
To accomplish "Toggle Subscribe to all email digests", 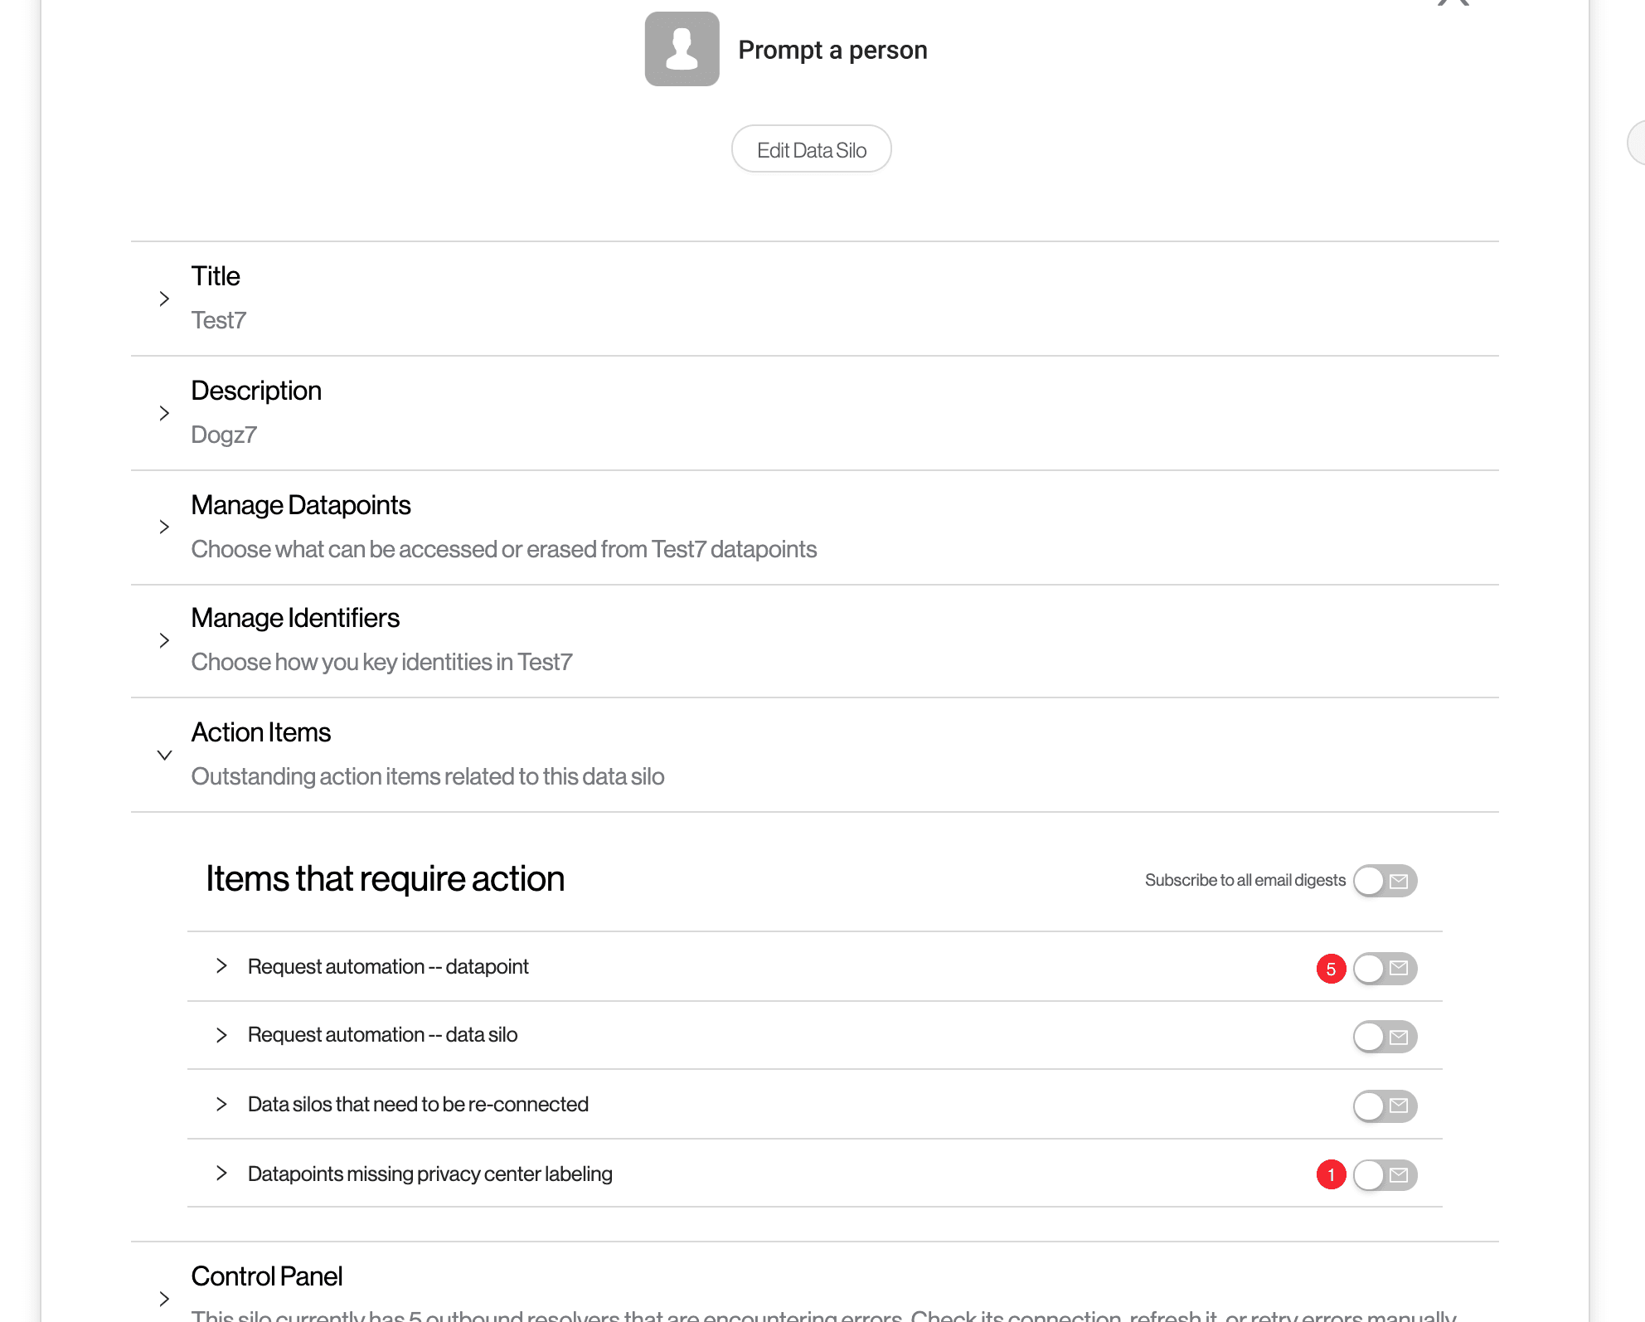I will click(x=1385, y=881).
